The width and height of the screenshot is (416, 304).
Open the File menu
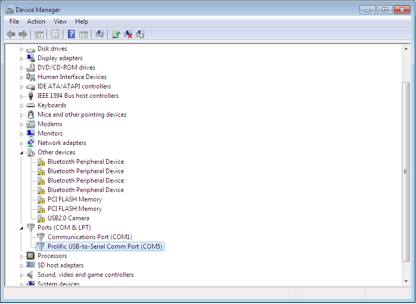point(14,21)
